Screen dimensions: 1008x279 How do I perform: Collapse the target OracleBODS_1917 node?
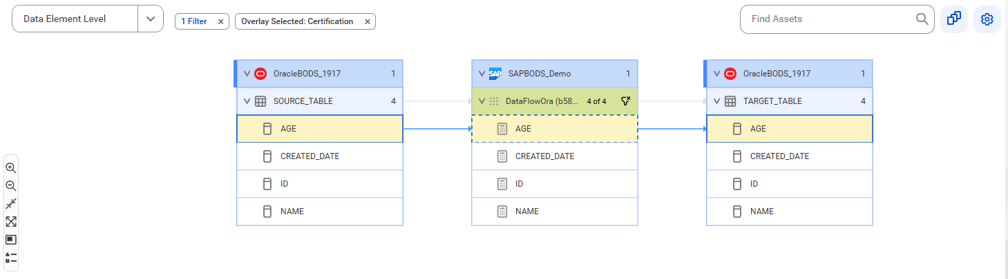tap(716, 74)
